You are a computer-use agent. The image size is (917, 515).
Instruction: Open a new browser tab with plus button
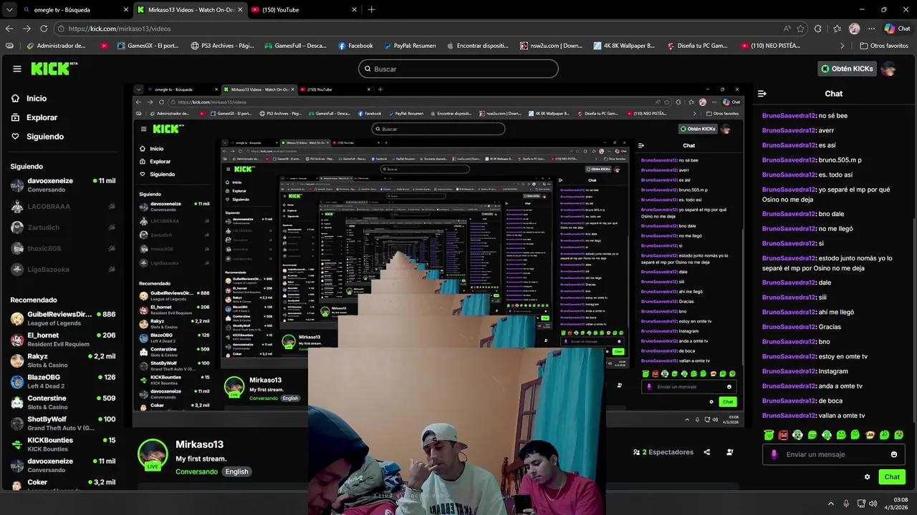pyautogui.click(x=371, y=10)
